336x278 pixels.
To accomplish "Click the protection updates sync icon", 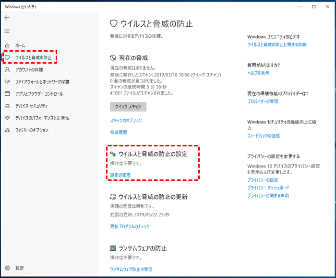I will pos(113,197).
